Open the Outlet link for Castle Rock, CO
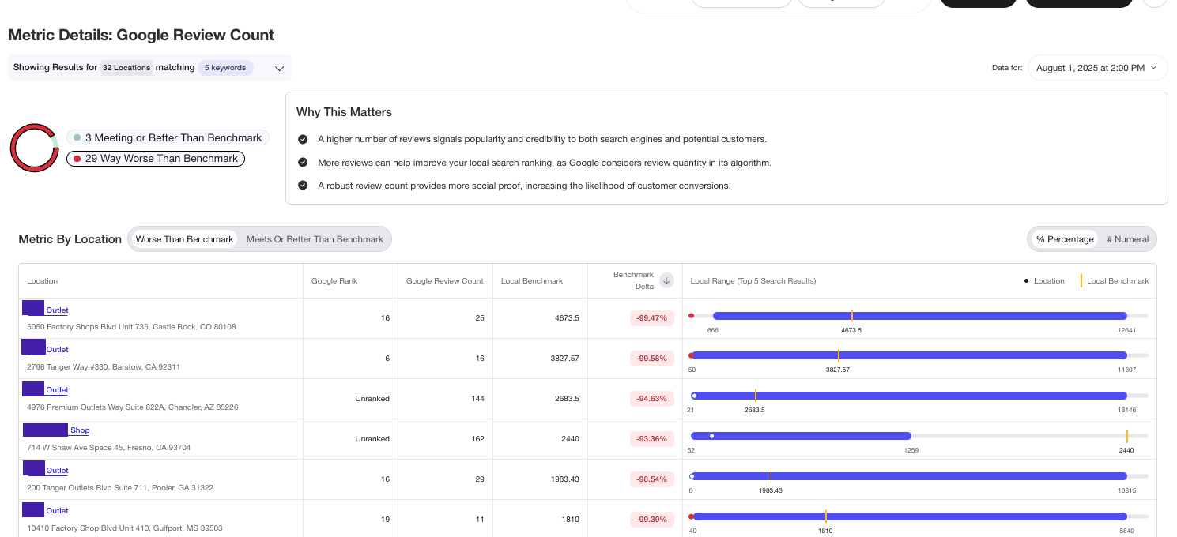 57,310
